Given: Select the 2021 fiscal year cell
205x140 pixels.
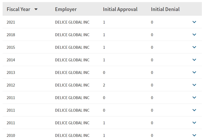Looking at the screenshot, I should pos(11,22).
